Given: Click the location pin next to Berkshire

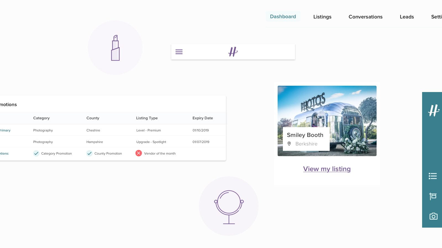Looking at the screenshot, I should click(289, 144).
